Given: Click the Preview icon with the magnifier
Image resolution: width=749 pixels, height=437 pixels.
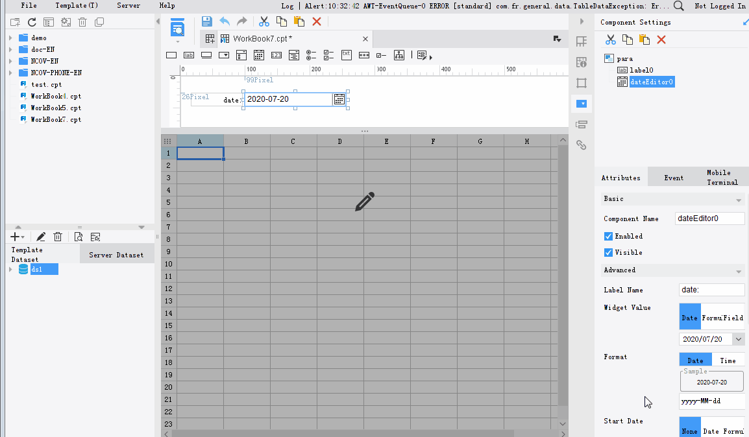Looking at the screenshot, I should 177,28.
